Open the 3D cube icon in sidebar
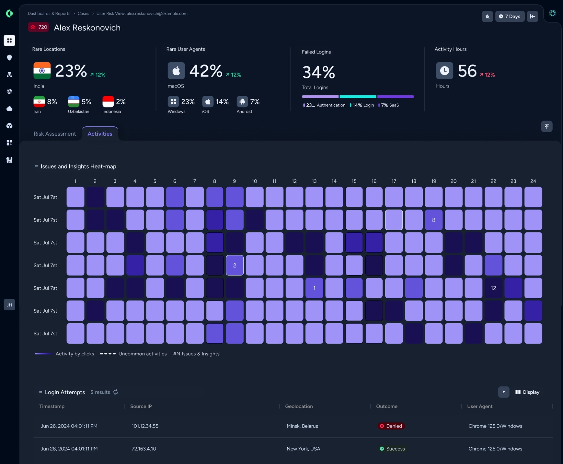This screenshot has width=563, height=464. (x=9, y=126)
